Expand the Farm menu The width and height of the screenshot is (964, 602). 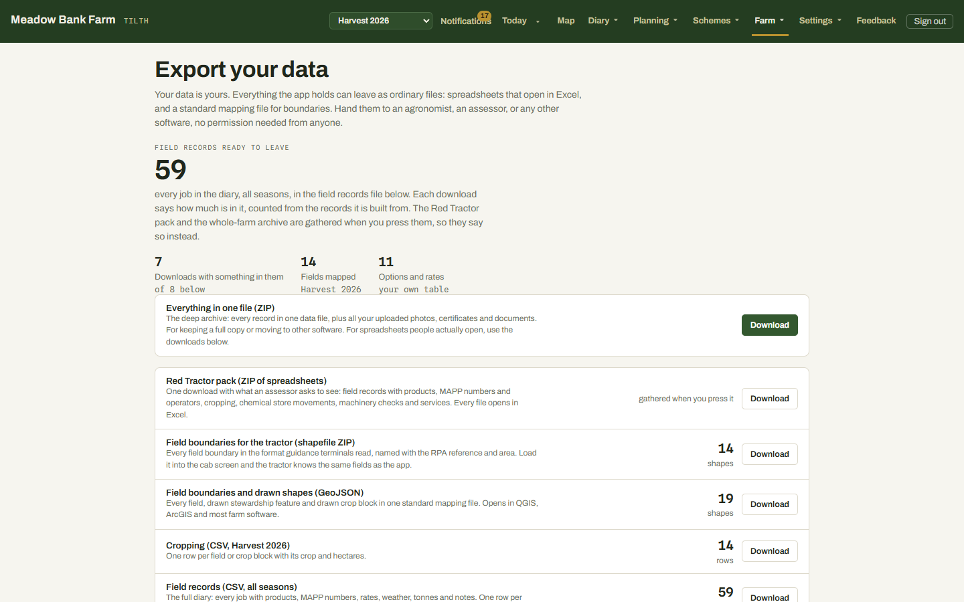coord(769,21)
